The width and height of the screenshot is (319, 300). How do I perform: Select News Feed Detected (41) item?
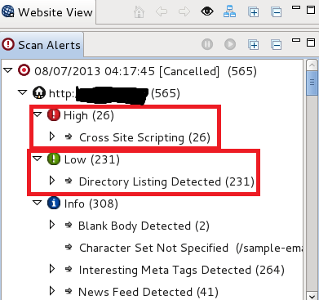pyautogui.click(x=148, y=292)
